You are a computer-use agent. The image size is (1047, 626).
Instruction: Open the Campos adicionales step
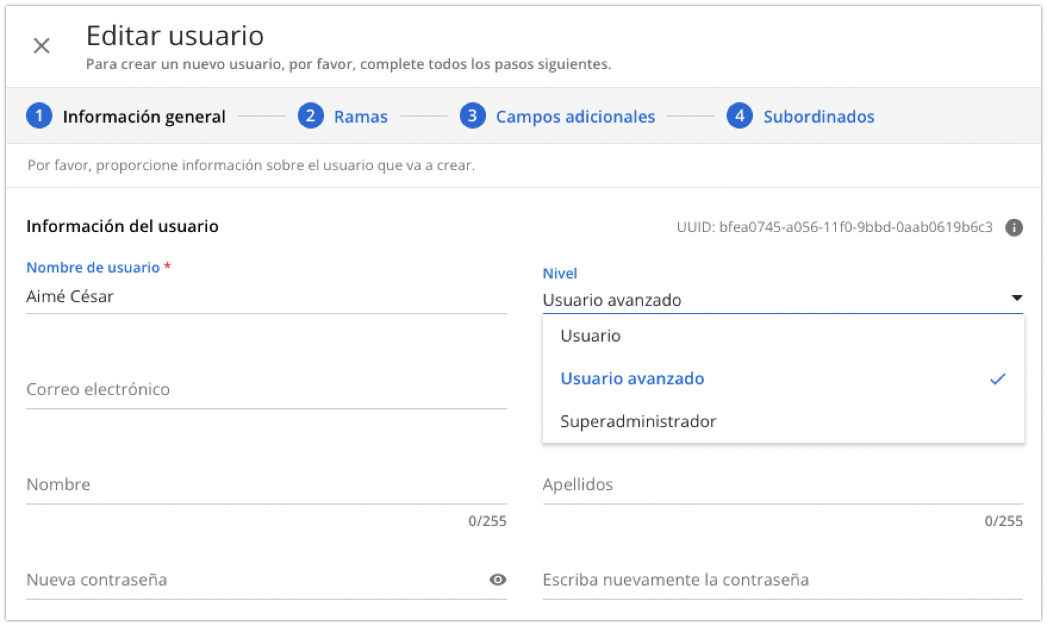click(x=575, y=117)
